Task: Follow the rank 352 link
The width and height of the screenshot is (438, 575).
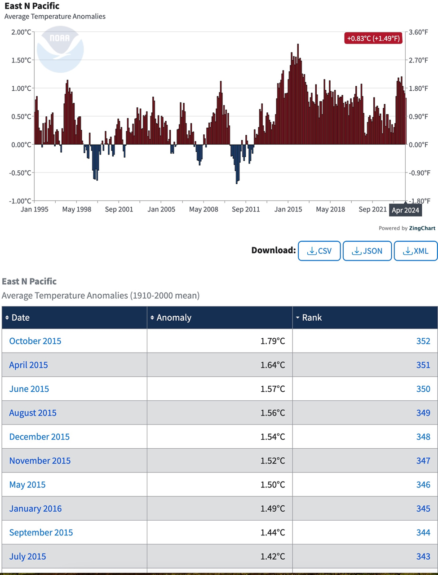Action: [x=423, y=341]
